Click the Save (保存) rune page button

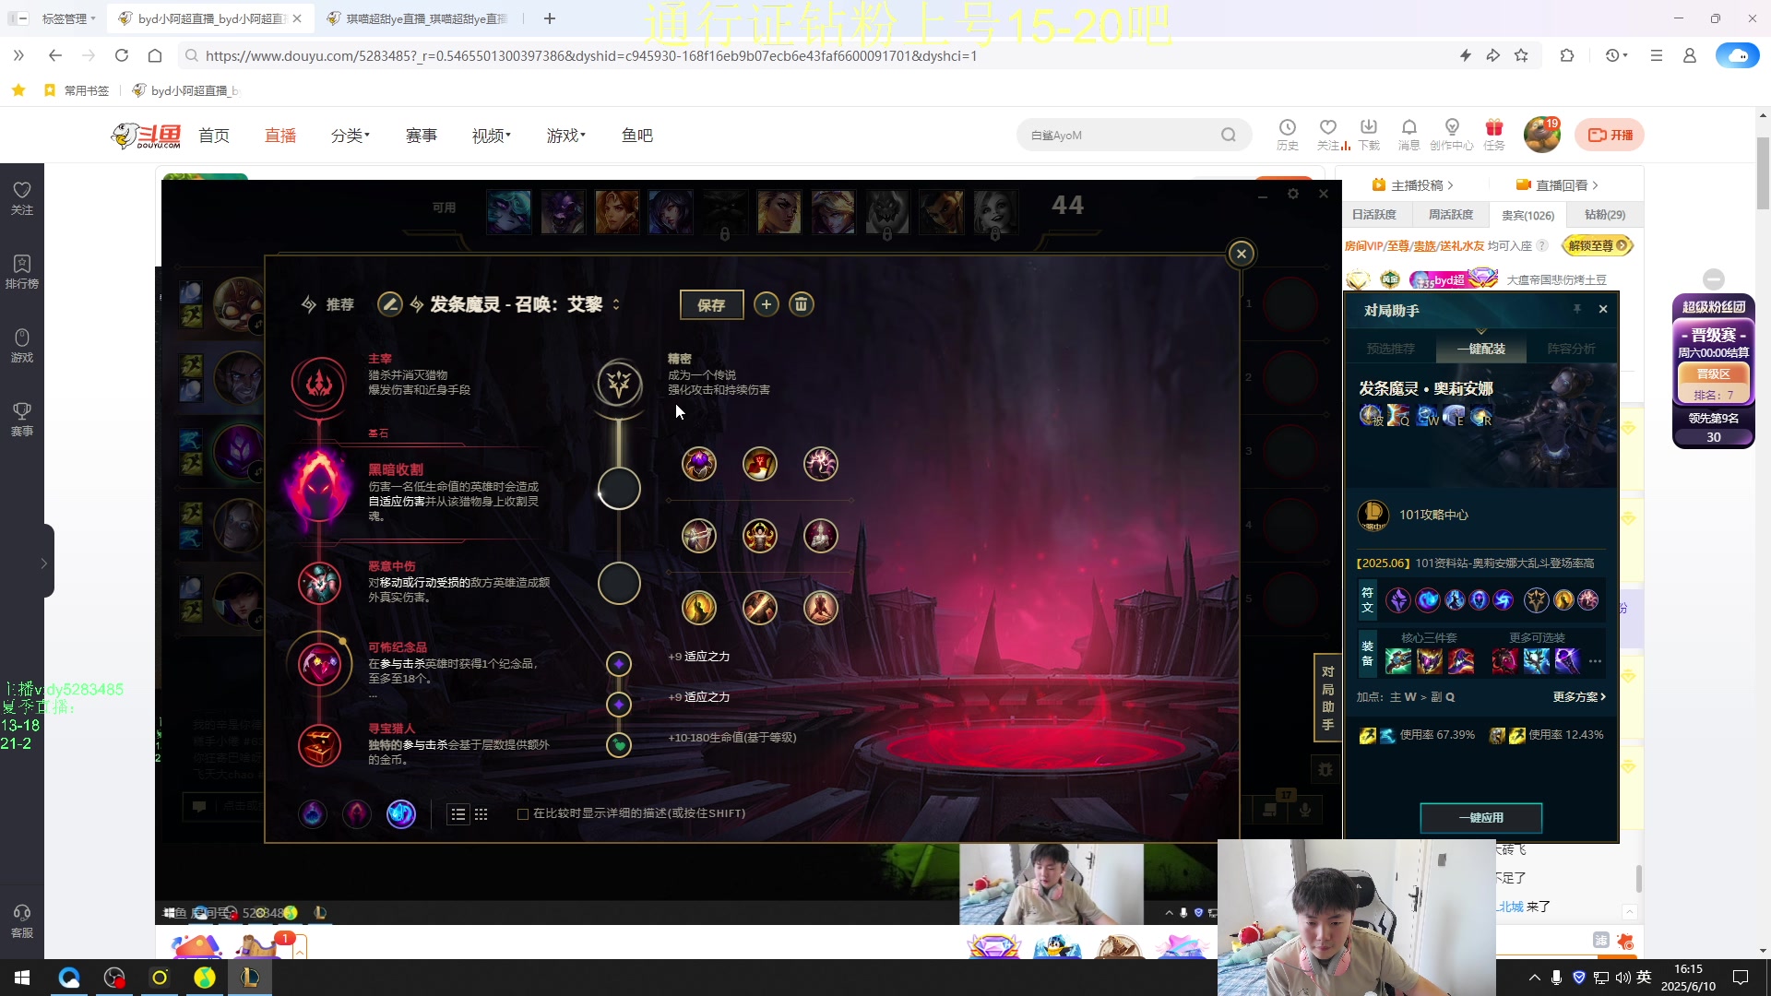[x=711, y=305]
